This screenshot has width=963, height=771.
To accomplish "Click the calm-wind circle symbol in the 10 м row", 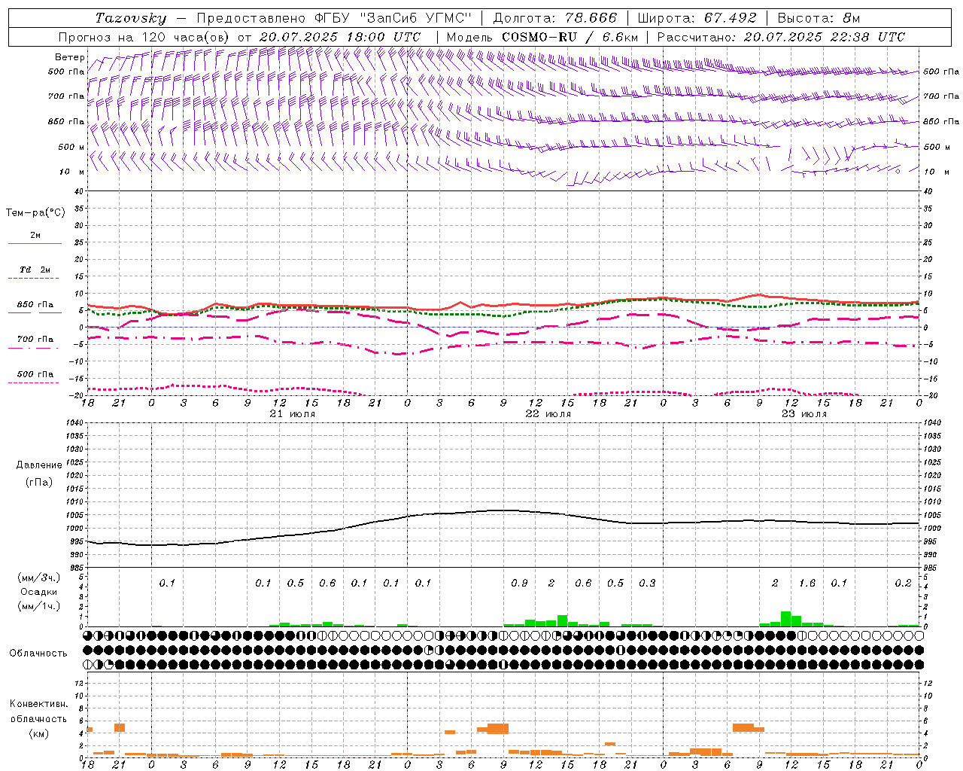I will point(898,171).
